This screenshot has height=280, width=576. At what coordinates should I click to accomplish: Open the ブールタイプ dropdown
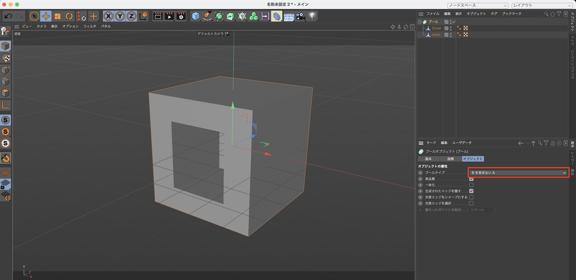[518, 173]
